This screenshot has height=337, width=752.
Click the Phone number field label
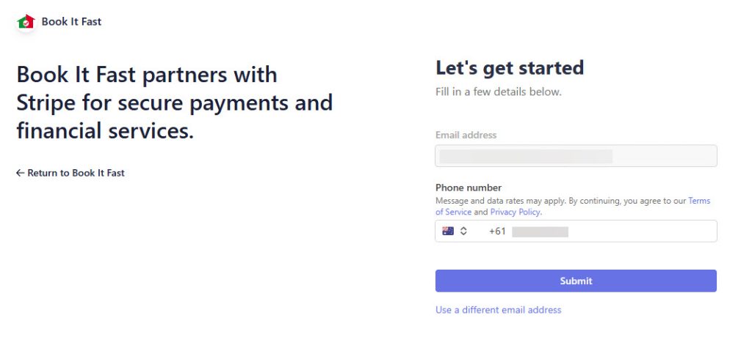click(469, 188)
